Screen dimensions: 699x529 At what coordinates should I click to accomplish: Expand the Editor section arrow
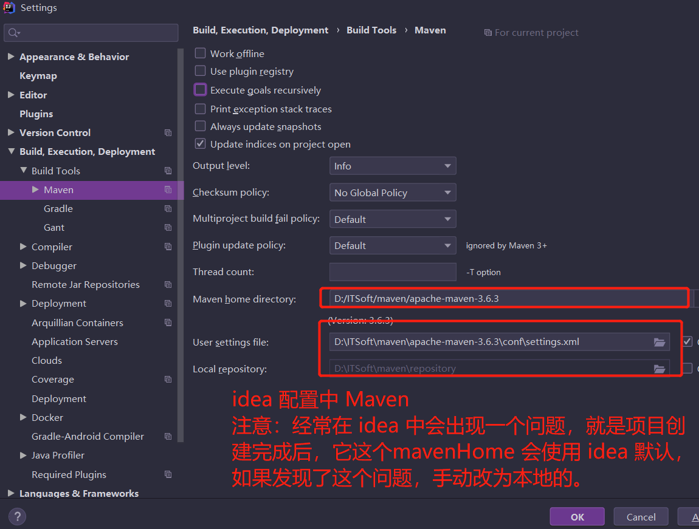(x=11, y=95)
